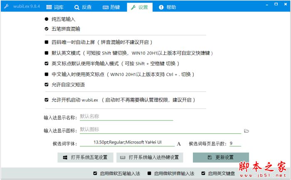Minimize the wubiLex window
The image size is (291, 180).
(267, 5)
